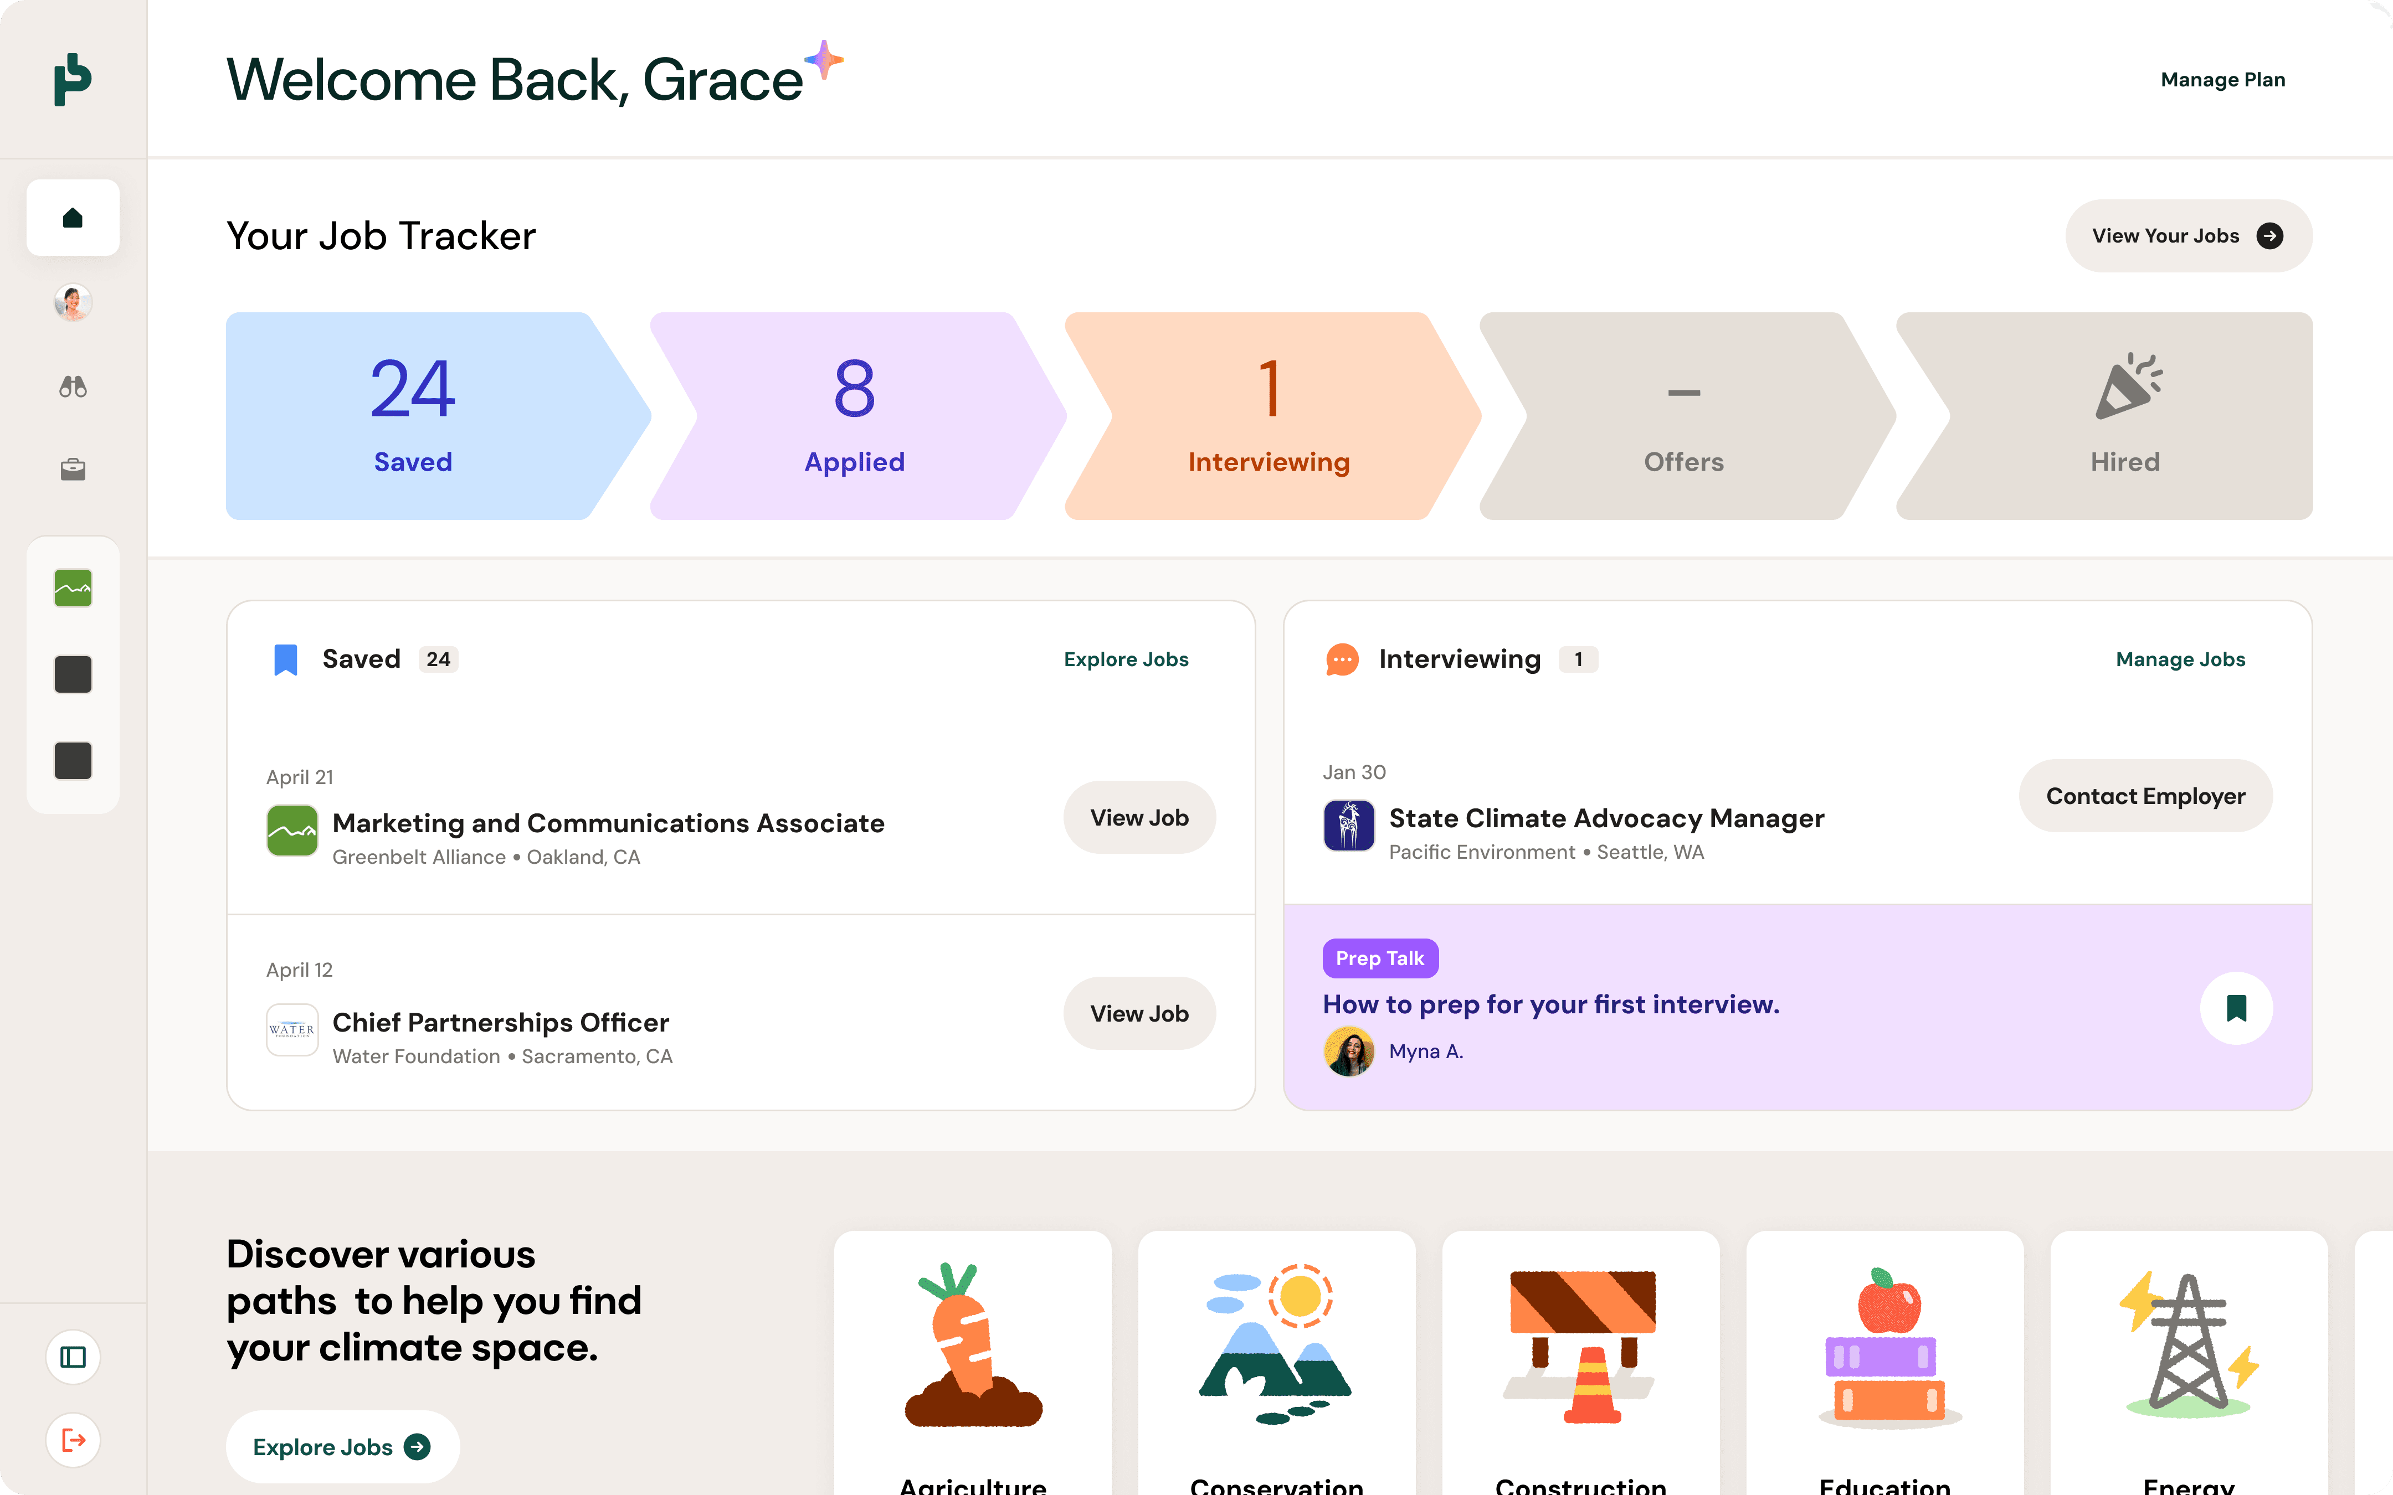Viewport: 2393px width, 1495px height.
Task: Open the Manage Plan link
Action: click(2223, 79)
